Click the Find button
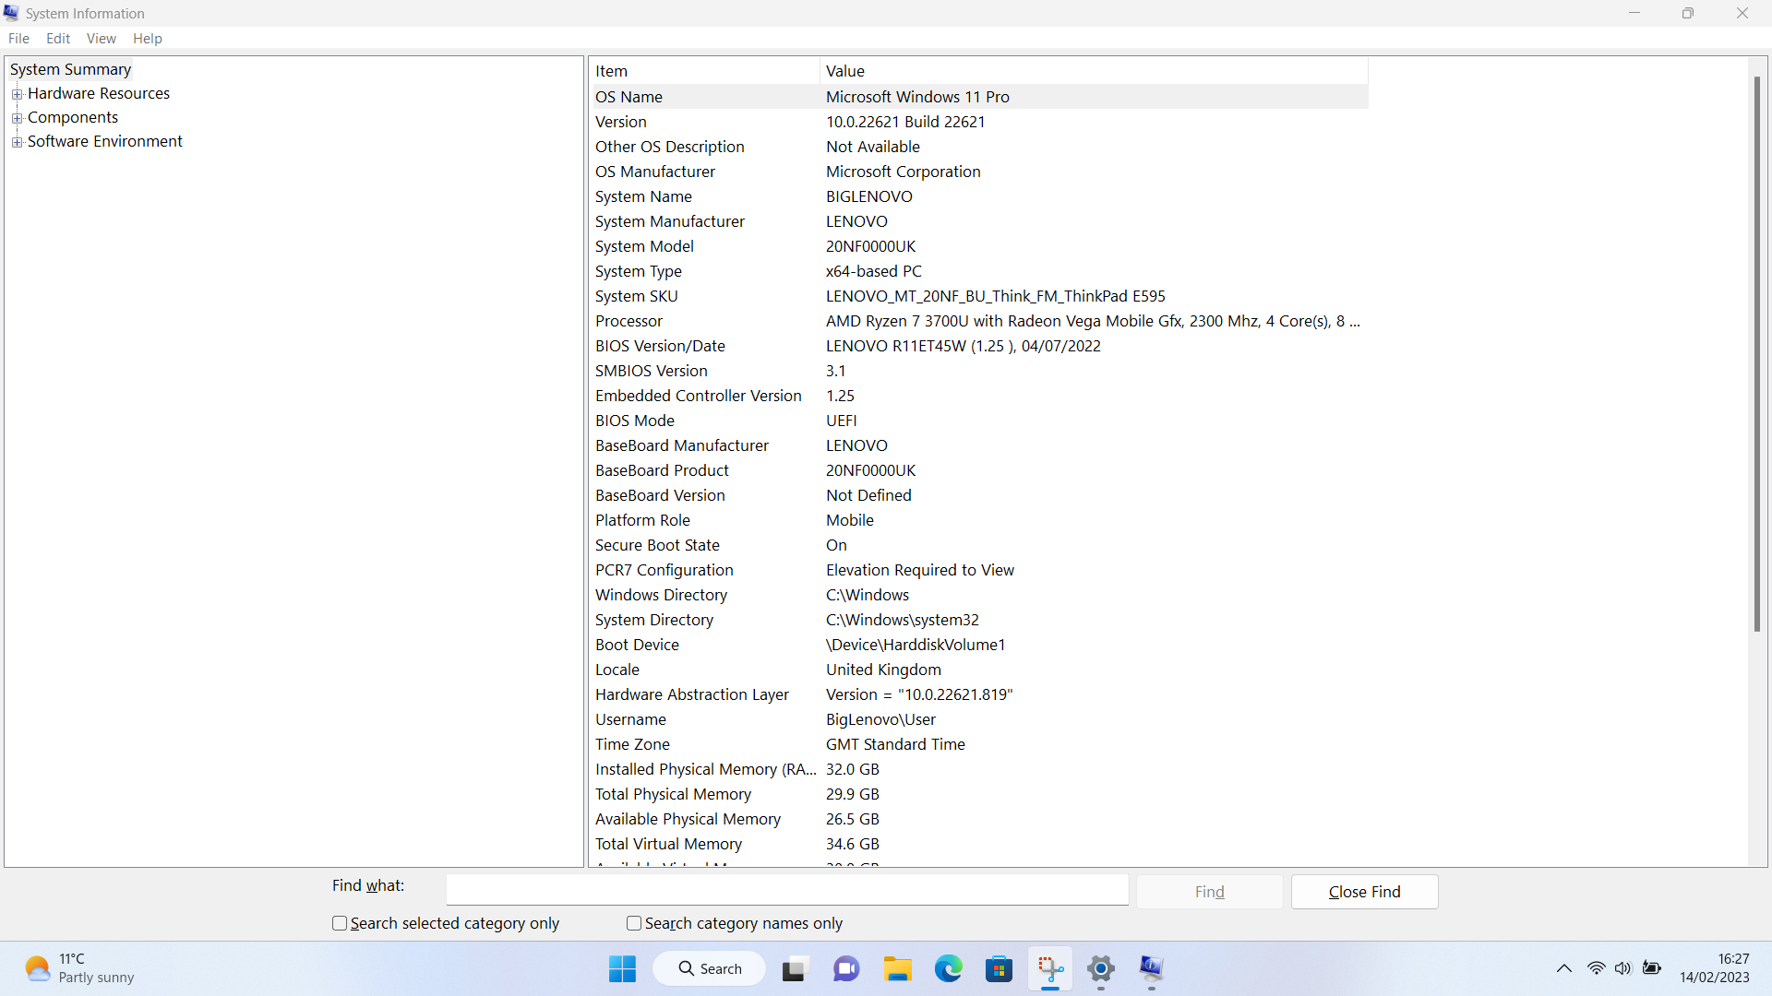Viewport: 1772px width, 996px height. [1210, 892]
